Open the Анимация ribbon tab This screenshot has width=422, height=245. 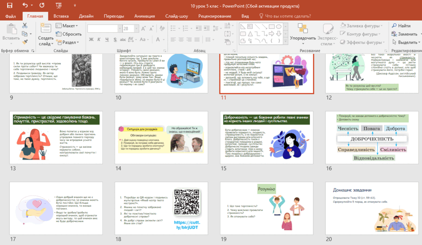(145, 16)
